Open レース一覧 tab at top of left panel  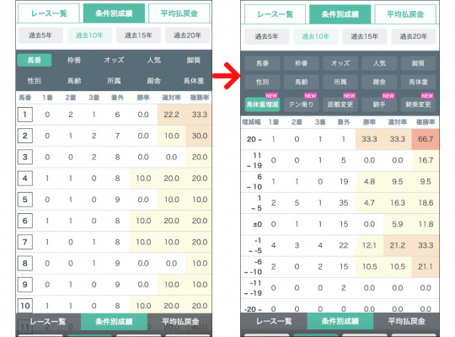(49, 13)
